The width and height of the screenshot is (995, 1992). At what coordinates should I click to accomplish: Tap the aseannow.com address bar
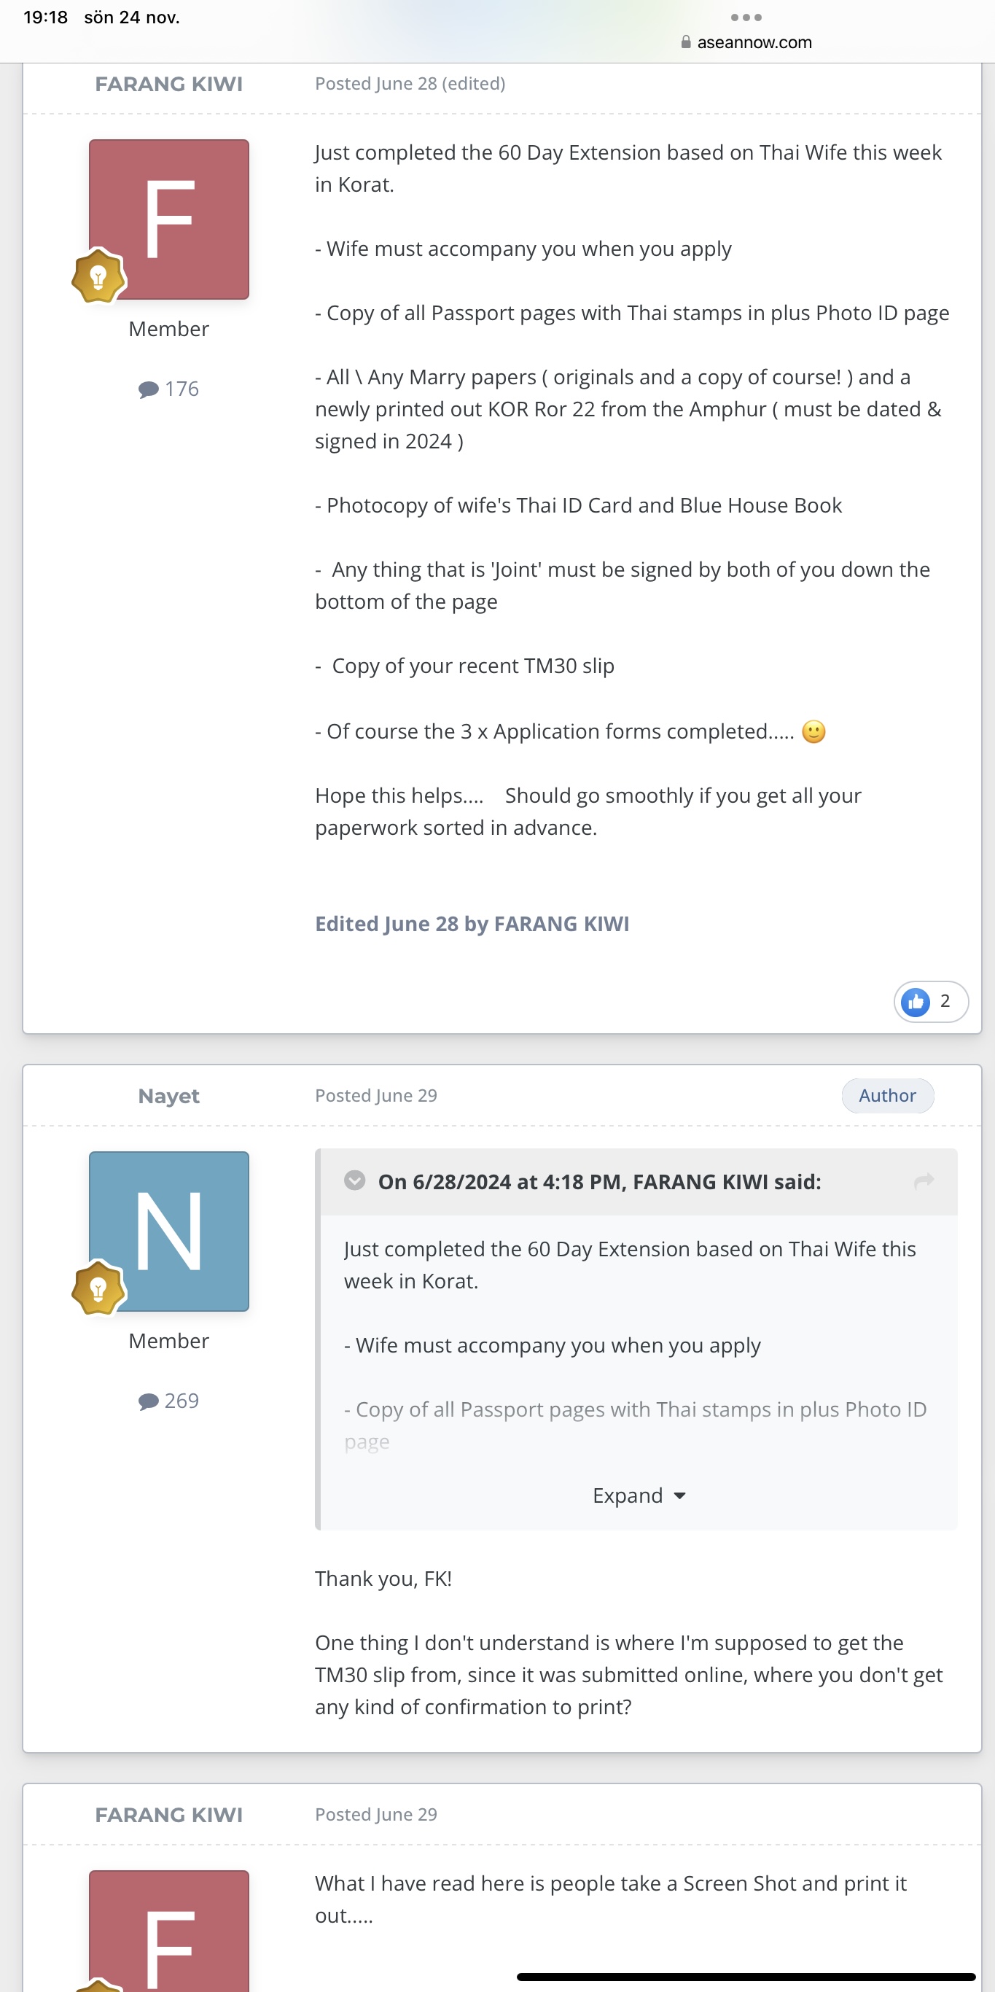click(754, 42)
